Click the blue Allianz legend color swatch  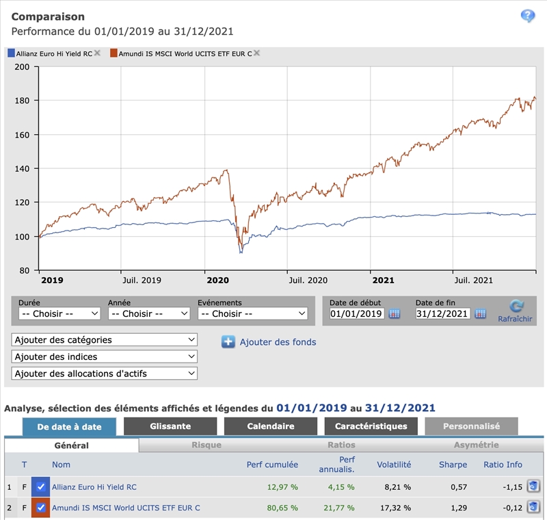(x=11, y=53)
